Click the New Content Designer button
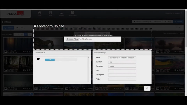The width and height of the screenshot is (187, 105). [142, 22]
